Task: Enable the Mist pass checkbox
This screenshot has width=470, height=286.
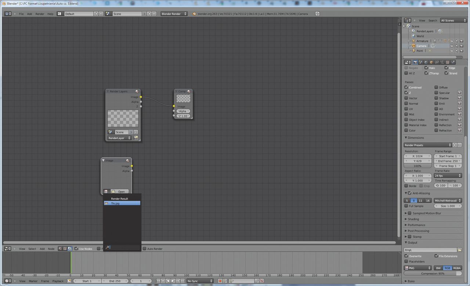Action: 406,114
